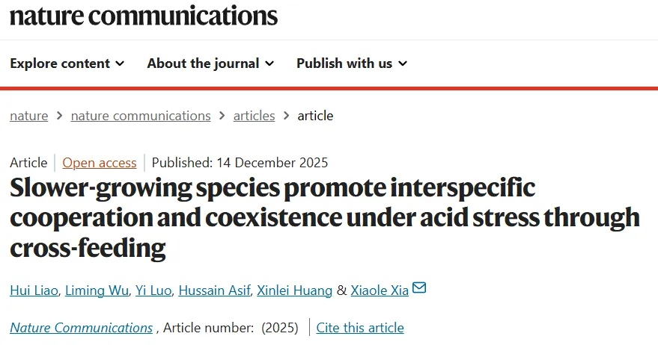Click the nature communications logo
Screen dimensions: 658x345
click(144, 15)
